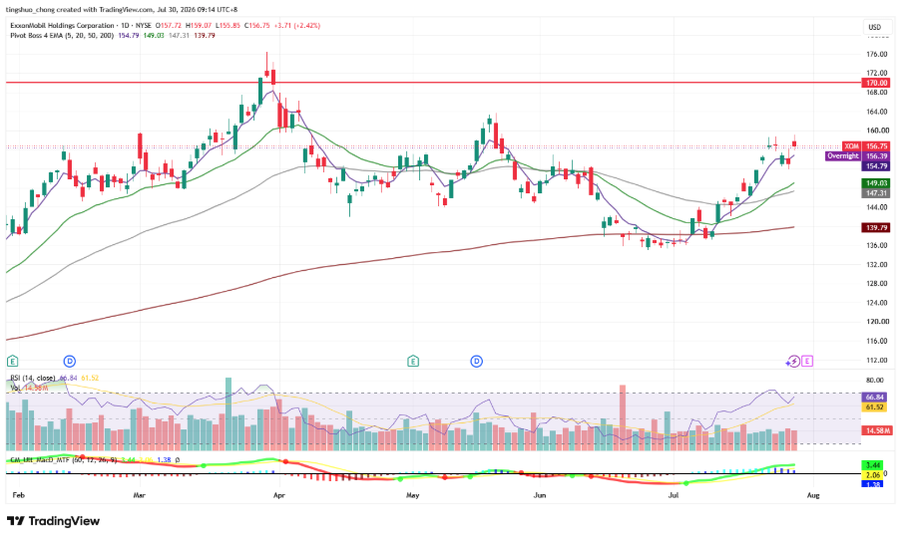Click the blue dividend D marker in mid-February
Screen dimensions: 906x536
tap(69, 362)
